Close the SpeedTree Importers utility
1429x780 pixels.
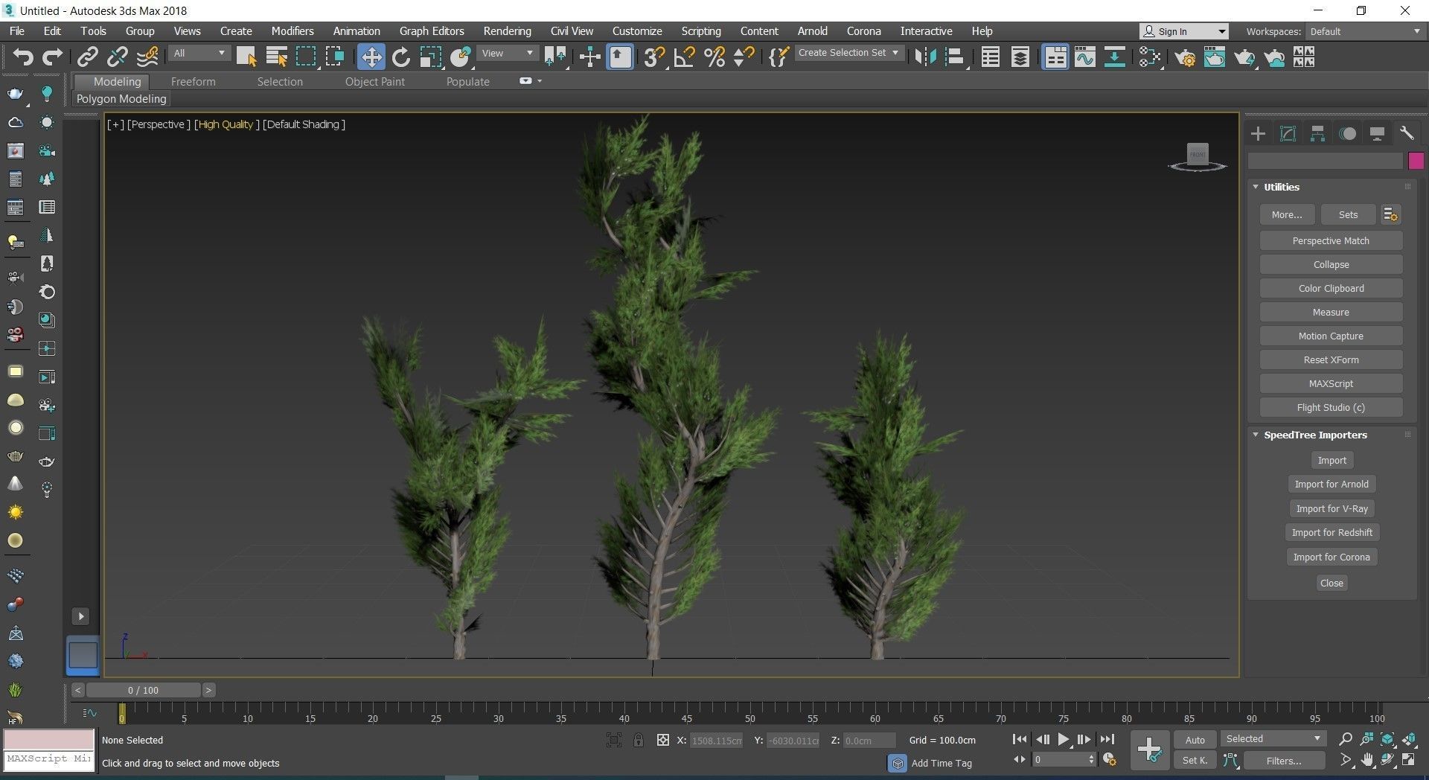(1332, 583)
